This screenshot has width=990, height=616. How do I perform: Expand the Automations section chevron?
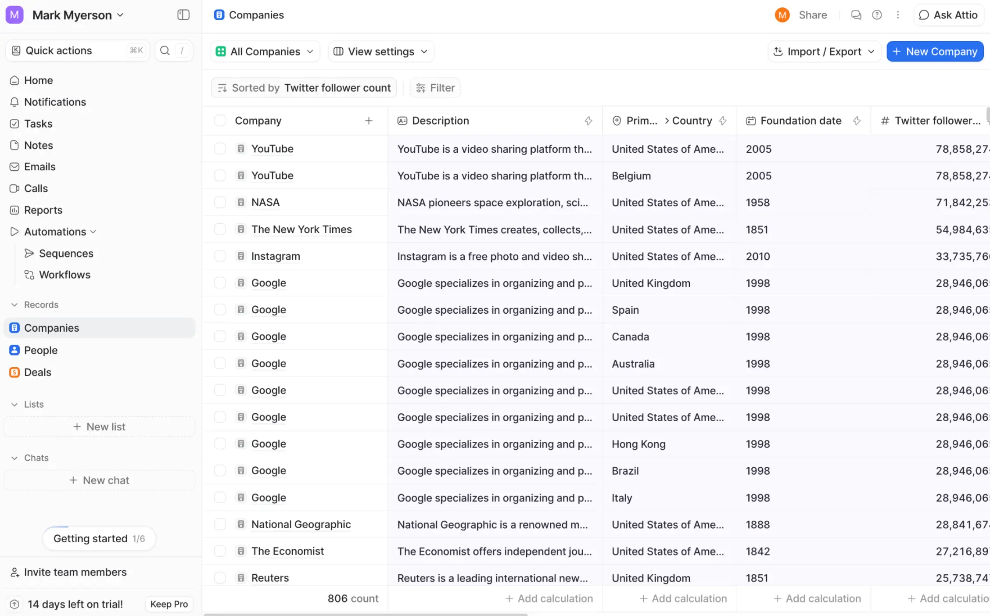(x=93, y=232)
